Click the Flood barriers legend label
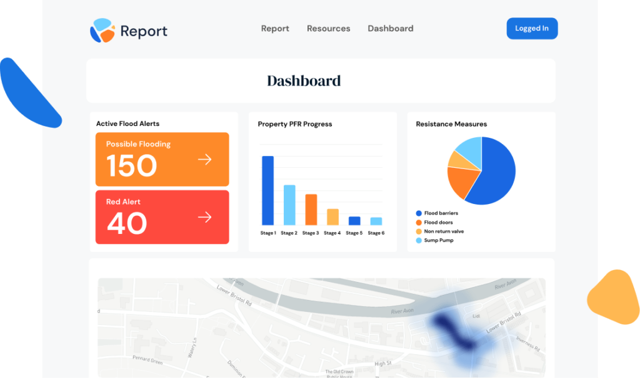This screenshot has height=378, width=640. (x=441, y=213)
